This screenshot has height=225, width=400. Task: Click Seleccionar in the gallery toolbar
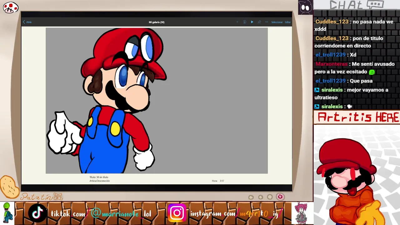pos(277,22)
